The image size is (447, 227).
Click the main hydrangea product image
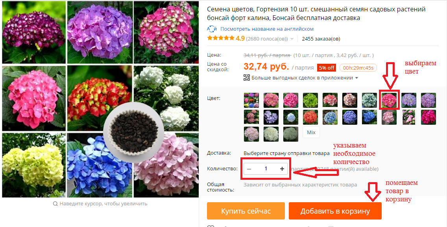[x=100, y=99]
